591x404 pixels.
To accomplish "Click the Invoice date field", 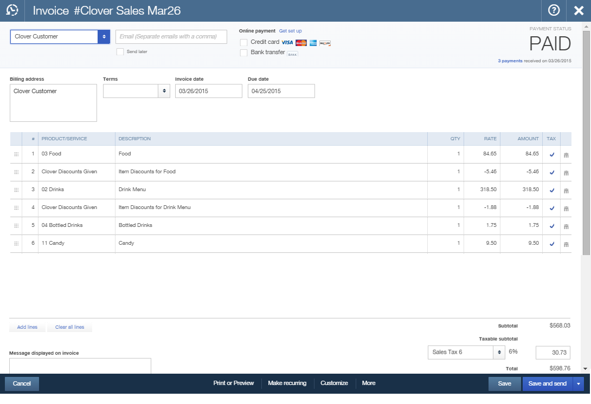I will [x=208, y=92].
